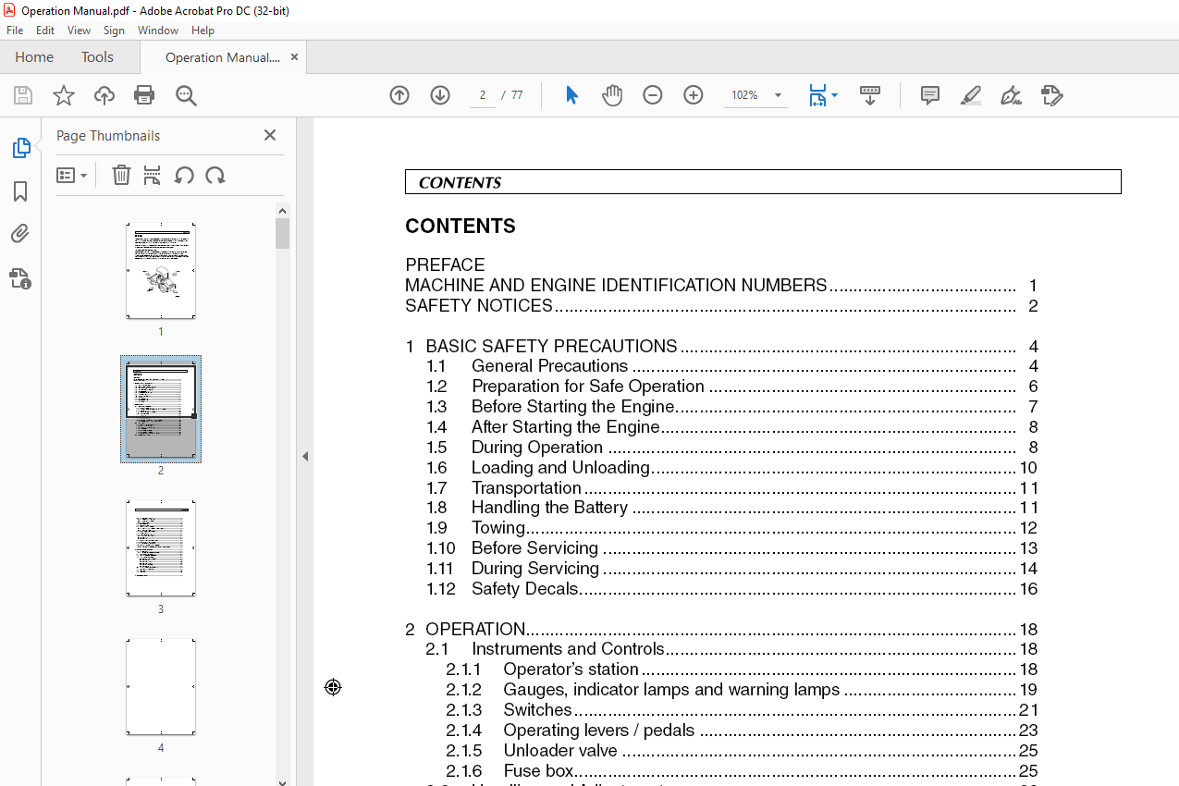Zoom out with the minus button
The image size is (1179, 786).
(x=653, y=95)
